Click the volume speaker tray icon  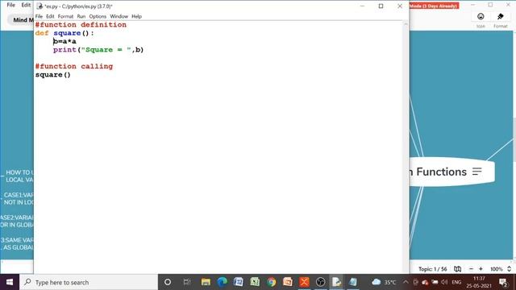pyautogui.click(x=444, y=282)
